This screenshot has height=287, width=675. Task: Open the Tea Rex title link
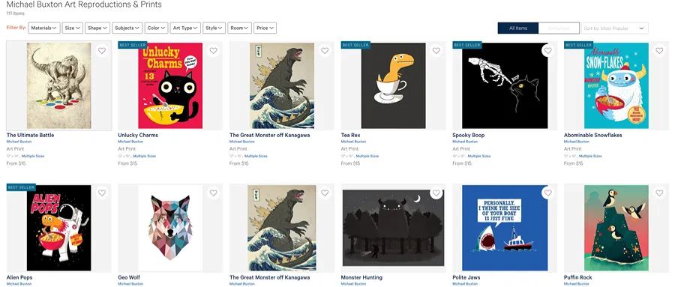[x=350, y=135]
